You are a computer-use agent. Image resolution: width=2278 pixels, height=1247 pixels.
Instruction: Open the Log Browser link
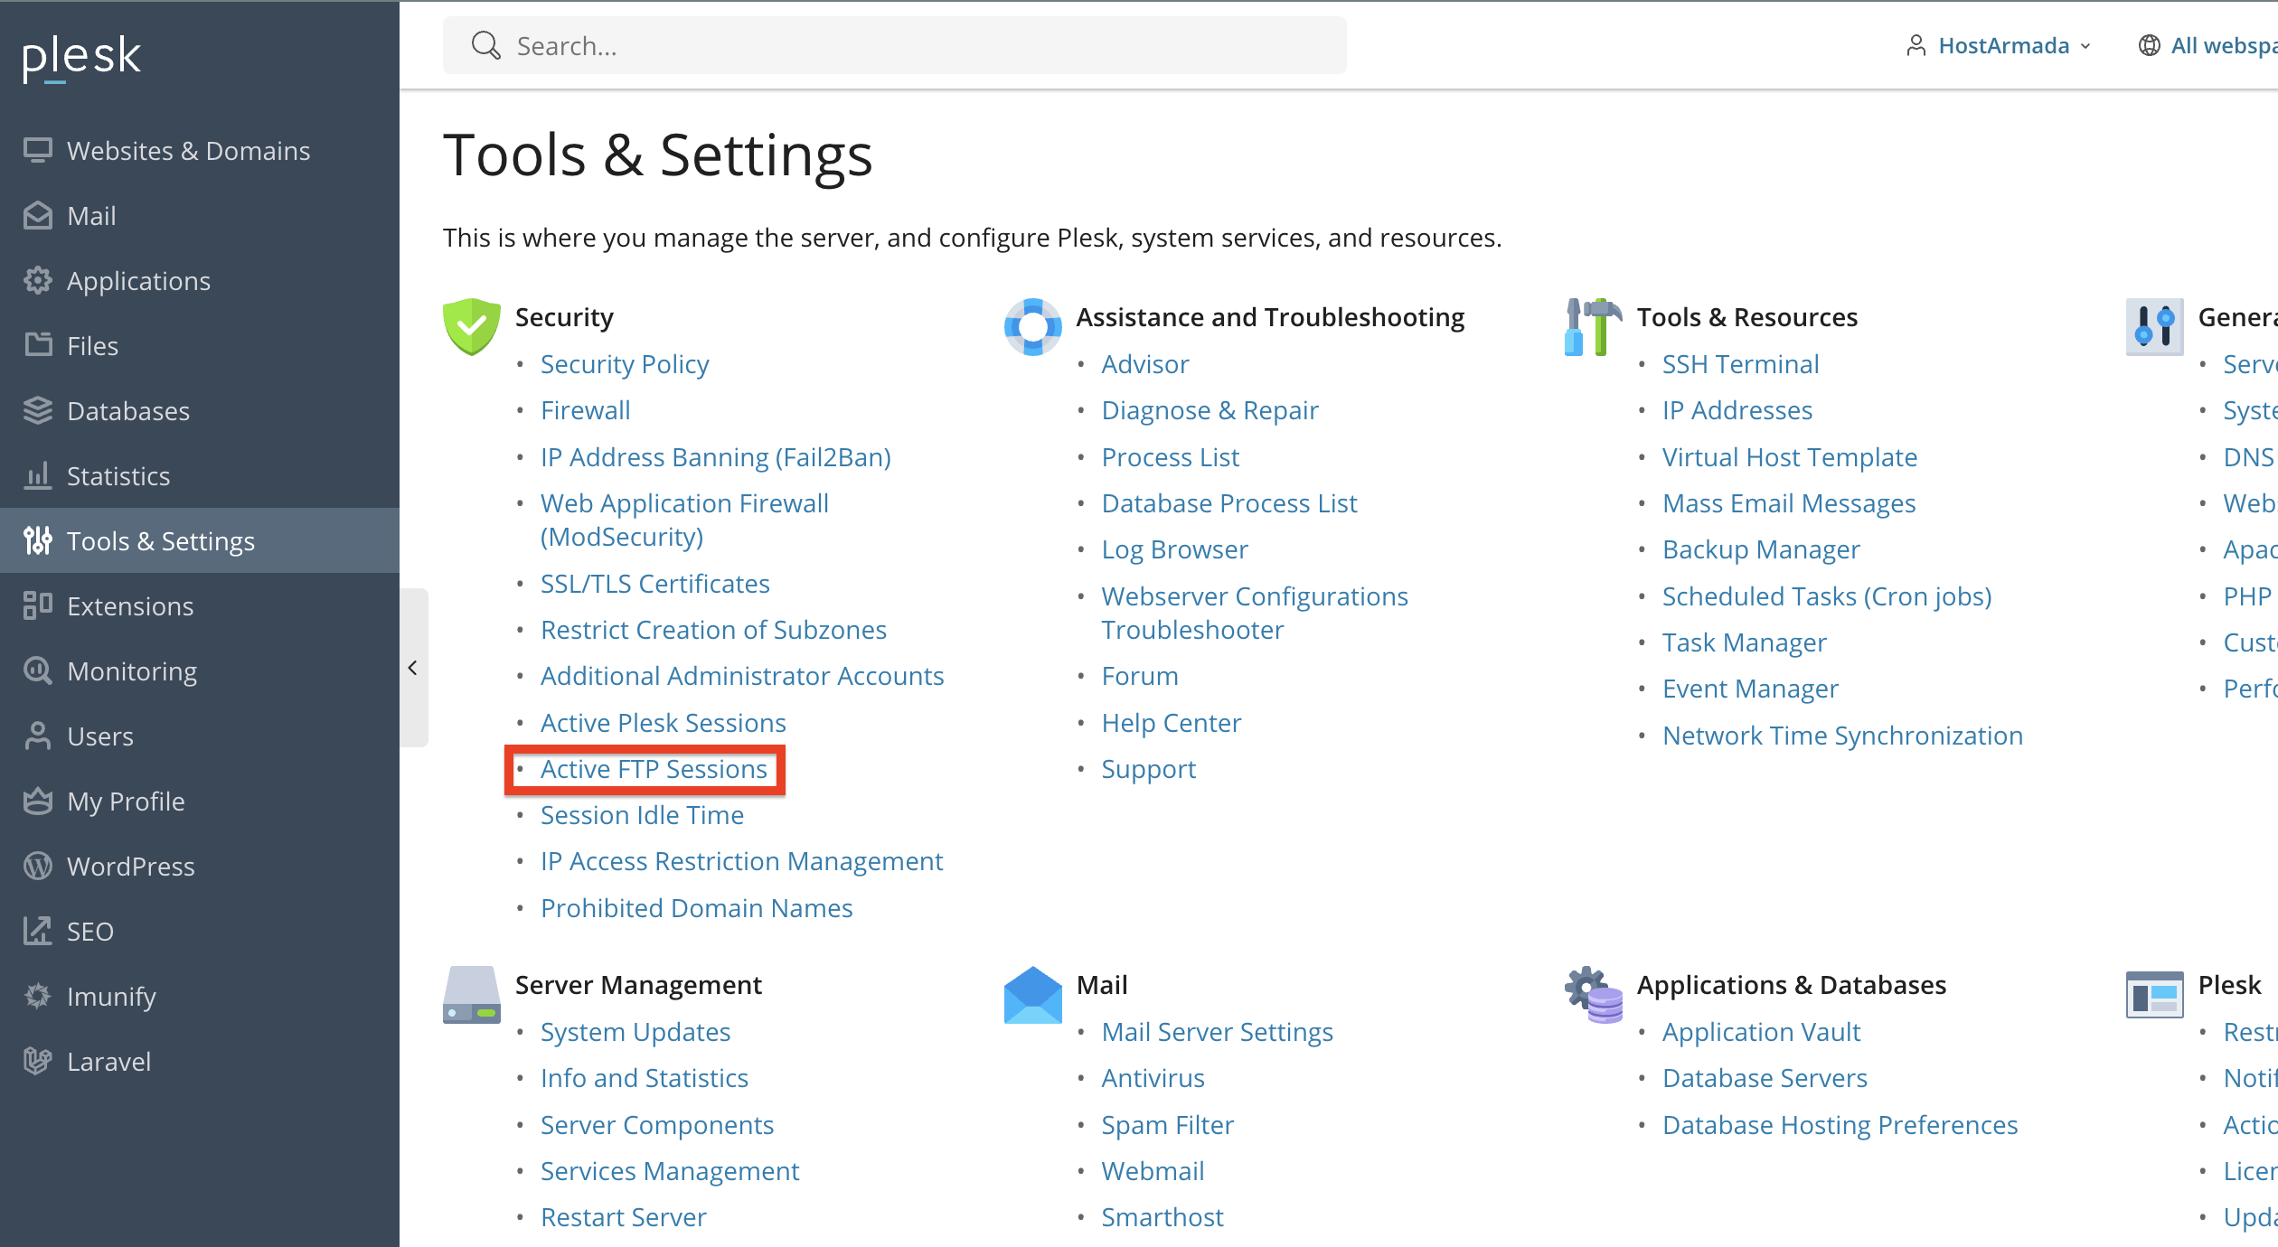(x=1174, y=549)
